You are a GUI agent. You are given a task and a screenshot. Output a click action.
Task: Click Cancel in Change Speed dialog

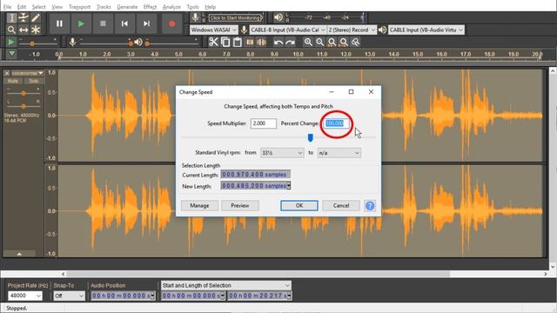[x=341, y=205]
